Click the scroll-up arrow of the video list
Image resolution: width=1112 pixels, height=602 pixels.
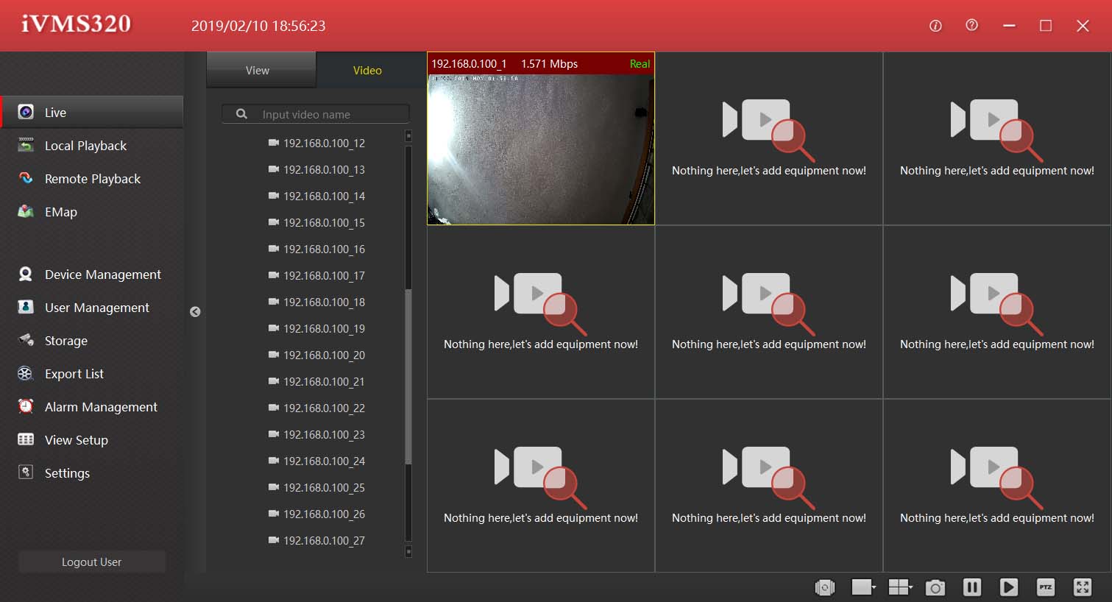(x=408, y=136)
